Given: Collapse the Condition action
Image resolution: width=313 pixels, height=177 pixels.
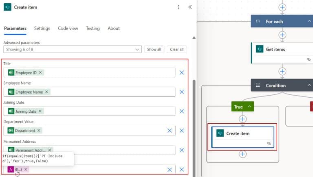Looking at the screenshot, I should tap(309, 85).
